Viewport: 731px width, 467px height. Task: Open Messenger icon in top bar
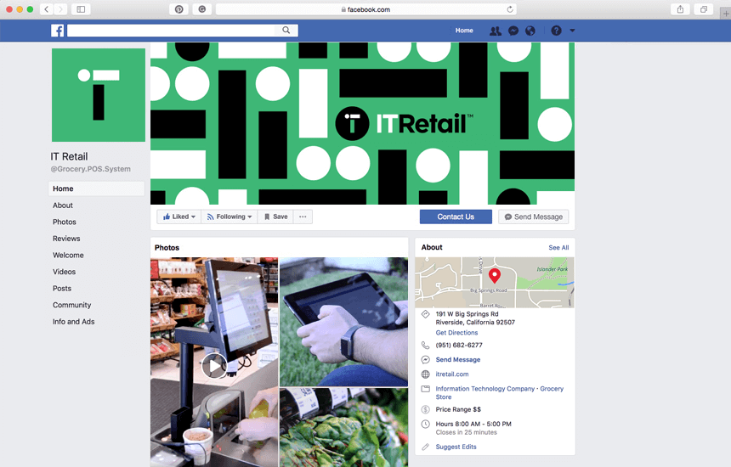[x=513, y=31]
